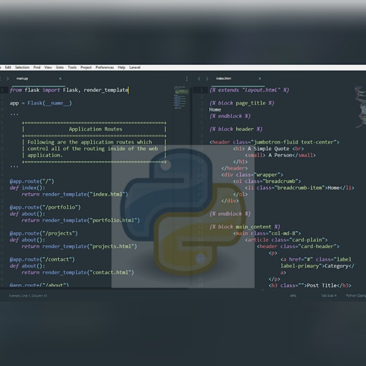Close the index.html tab
Image resolution: width=366 pixels, height=366 pixels.
pos(259,79)
